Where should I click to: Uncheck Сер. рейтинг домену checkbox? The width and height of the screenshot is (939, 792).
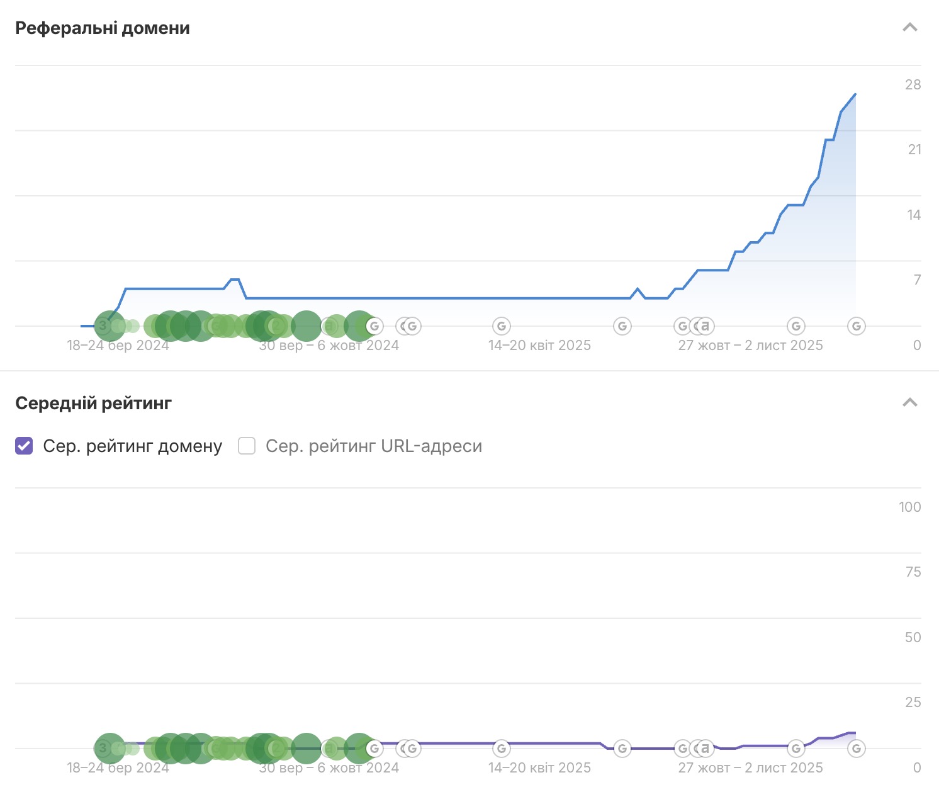coord(24,446)
